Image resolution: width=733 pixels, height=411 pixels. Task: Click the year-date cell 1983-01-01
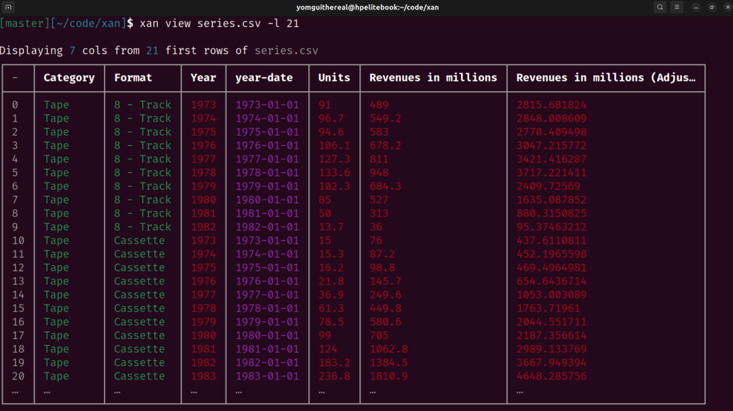tap(267, 376)
